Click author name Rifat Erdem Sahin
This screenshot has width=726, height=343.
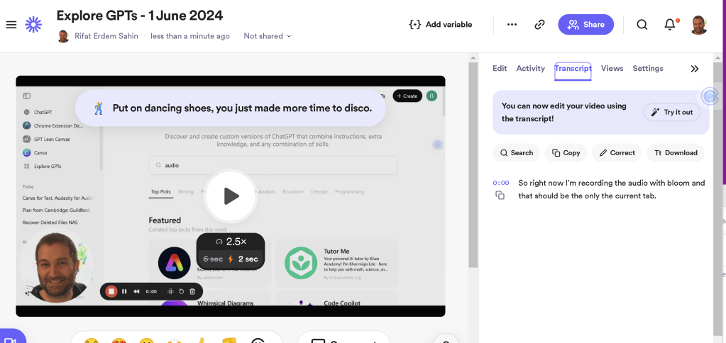[106, 36]
